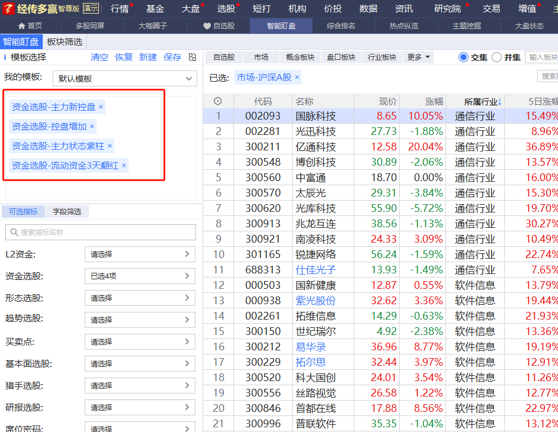The height and width of the screenshot is (432, 558).
Task: Switch to 字段筛选 tab
Action: tap(67, 211)
